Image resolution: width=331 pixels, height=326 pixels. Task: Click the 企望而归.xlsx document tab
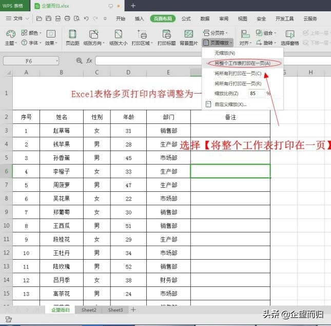click(x=77, y=6)
